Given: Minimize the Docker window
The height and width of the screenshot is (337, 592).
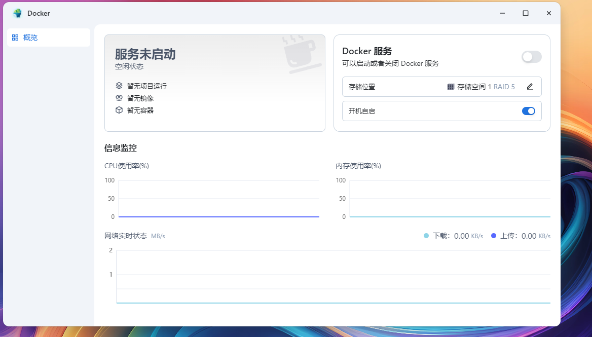Looking at the screenshot, I should pos(502,13).
